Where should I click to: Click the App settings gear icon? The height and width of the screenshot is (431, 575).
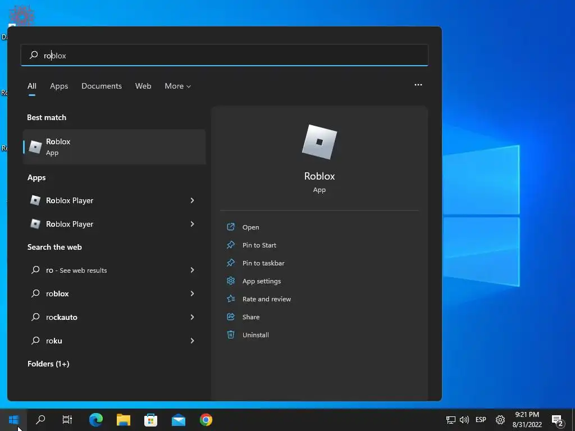(231, 281)
